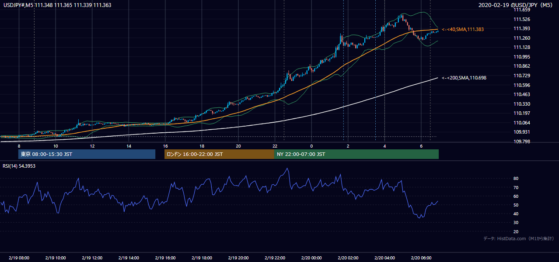The height and width of the screenshot is (262, 559).
Task: Click hour 0 on the chart hour axis
Action: point(311,146)
